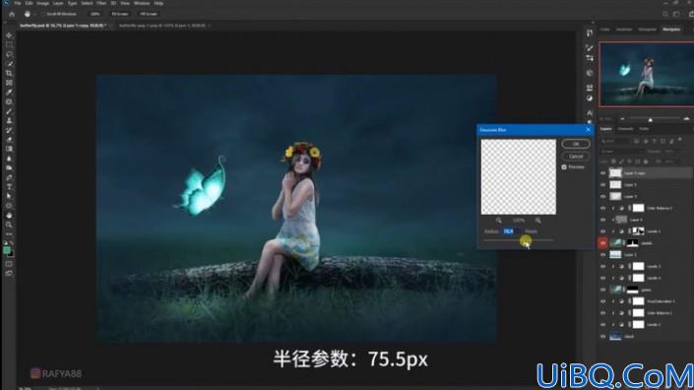Select the Rectangular Marquee tool
The image size is (694, 390).
[x=9, y=44]
